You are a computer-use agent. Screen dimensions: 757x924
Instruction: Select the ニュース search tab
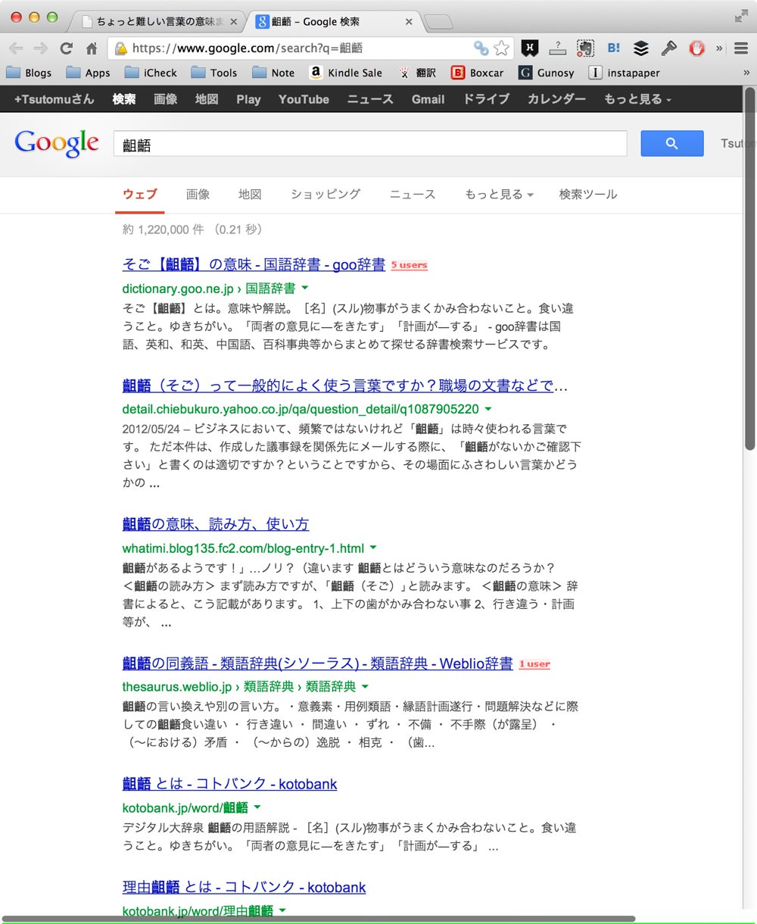pos(413,195)
